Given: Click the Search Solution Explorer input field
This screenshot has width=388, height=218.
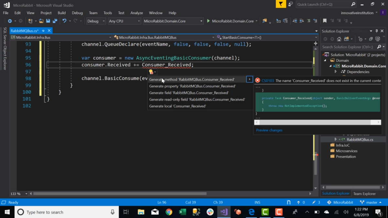Looking at the screenshot, I should 349,47.
